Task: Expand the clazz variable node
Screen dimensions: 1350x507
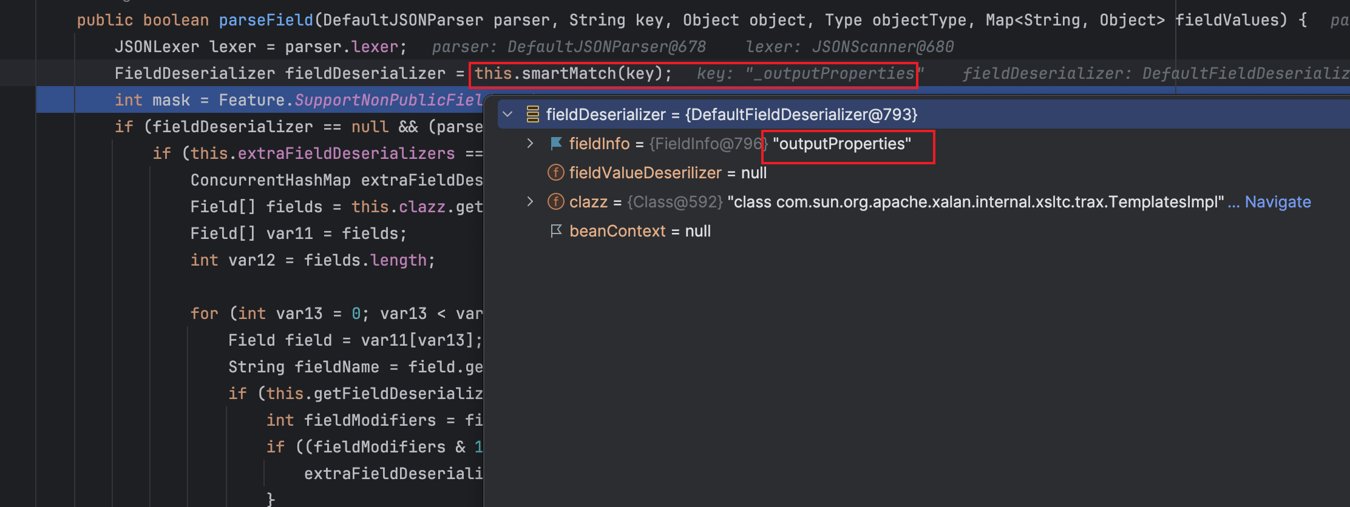Action: pos(530,201)
